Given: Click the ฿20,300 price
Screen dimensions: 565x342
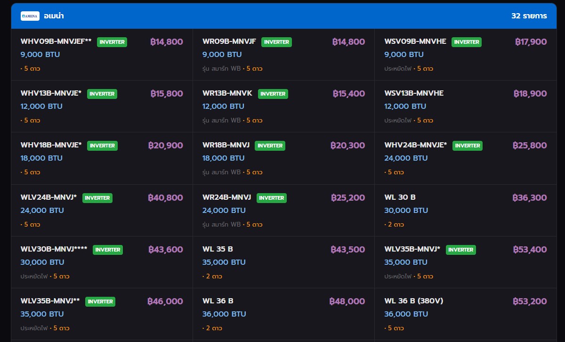Looking at the screenshot, I should tap(347, 146).
